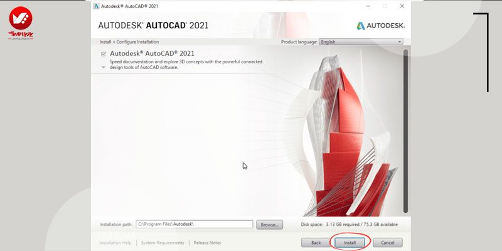Expand AutoCAD 2021 configuration arrow
This screenshot has height=251, width=502.
pyautogui.click(x=103, y=68)
